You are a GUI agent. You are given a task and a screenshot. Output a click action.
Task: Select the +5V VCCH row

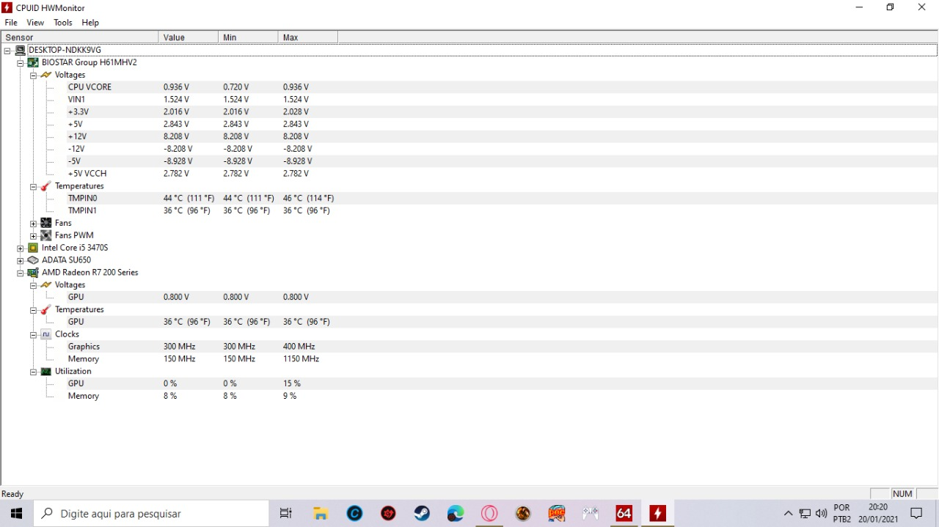469,174
